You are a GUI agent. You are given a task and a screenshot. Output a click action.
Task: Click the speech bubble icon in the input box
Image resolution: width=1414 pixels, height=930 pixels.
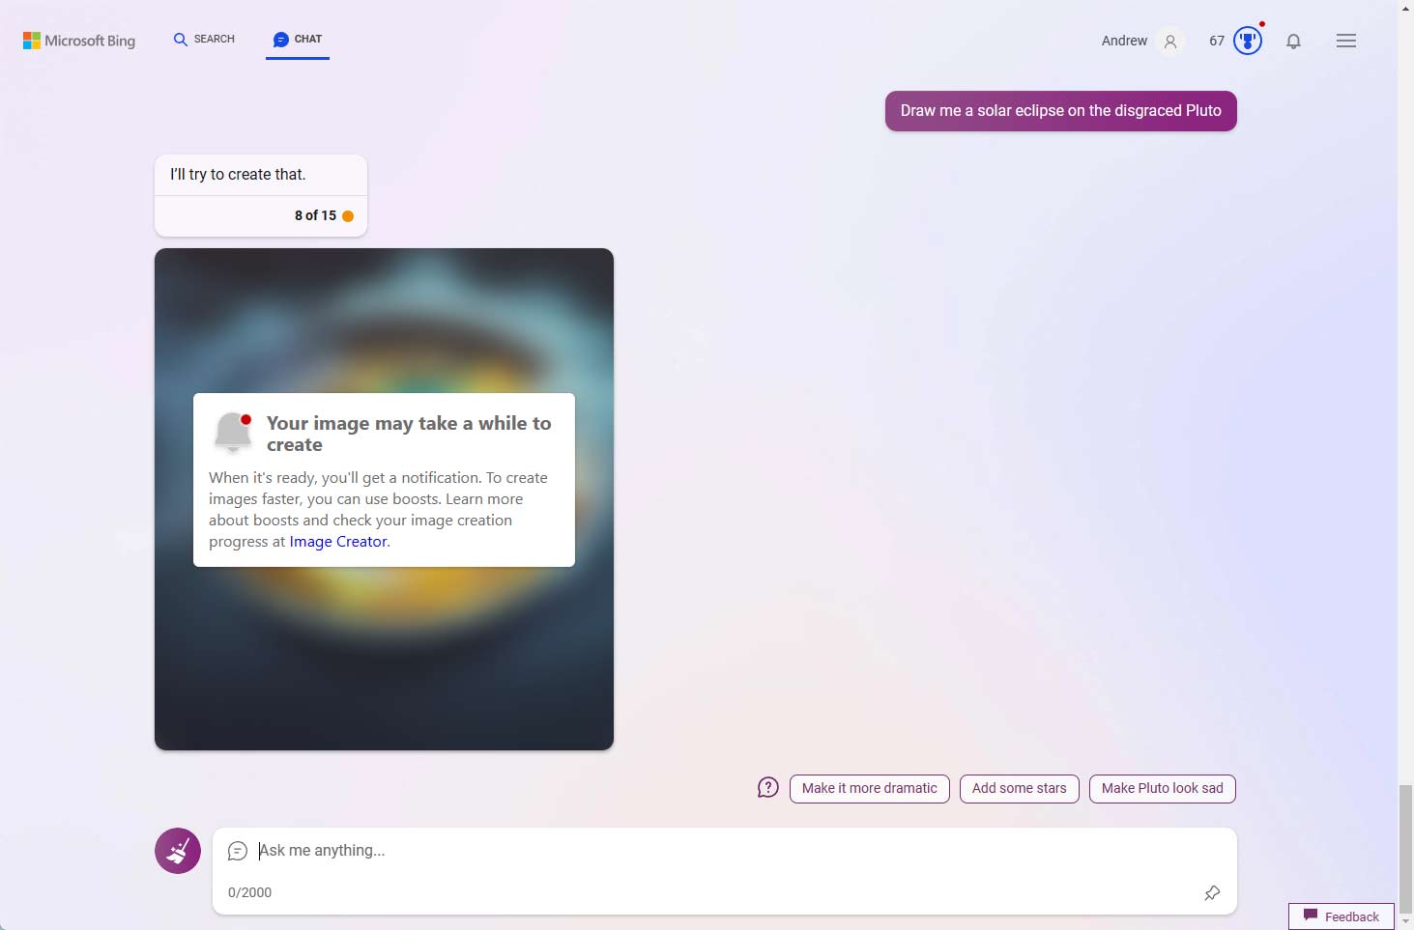click(238, 852)
